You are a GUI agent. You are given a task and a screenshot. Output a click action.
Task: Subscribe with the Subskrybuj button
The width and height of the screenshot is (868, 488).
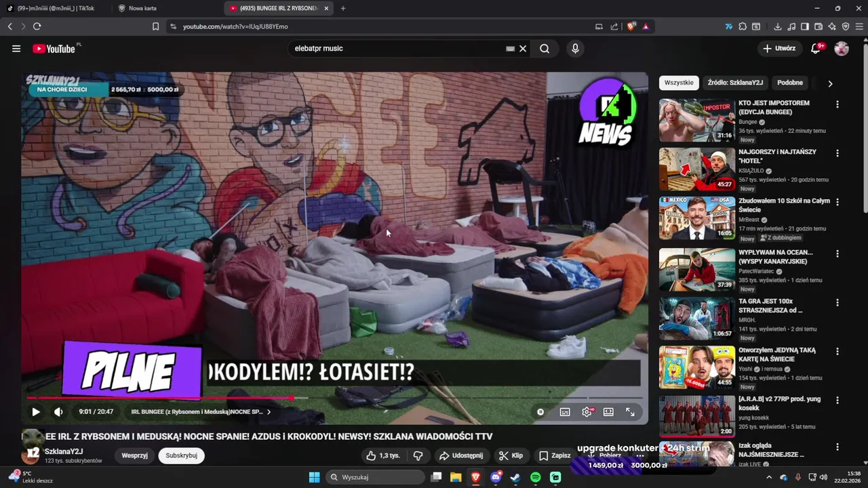(181, 455)
